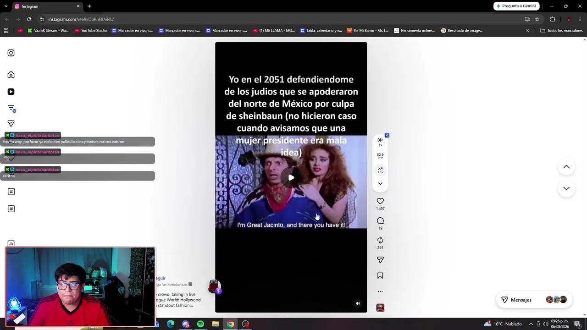Change playback speed 1x control
The width and height of the screenshot is (587, 330).
click(380, 142)
